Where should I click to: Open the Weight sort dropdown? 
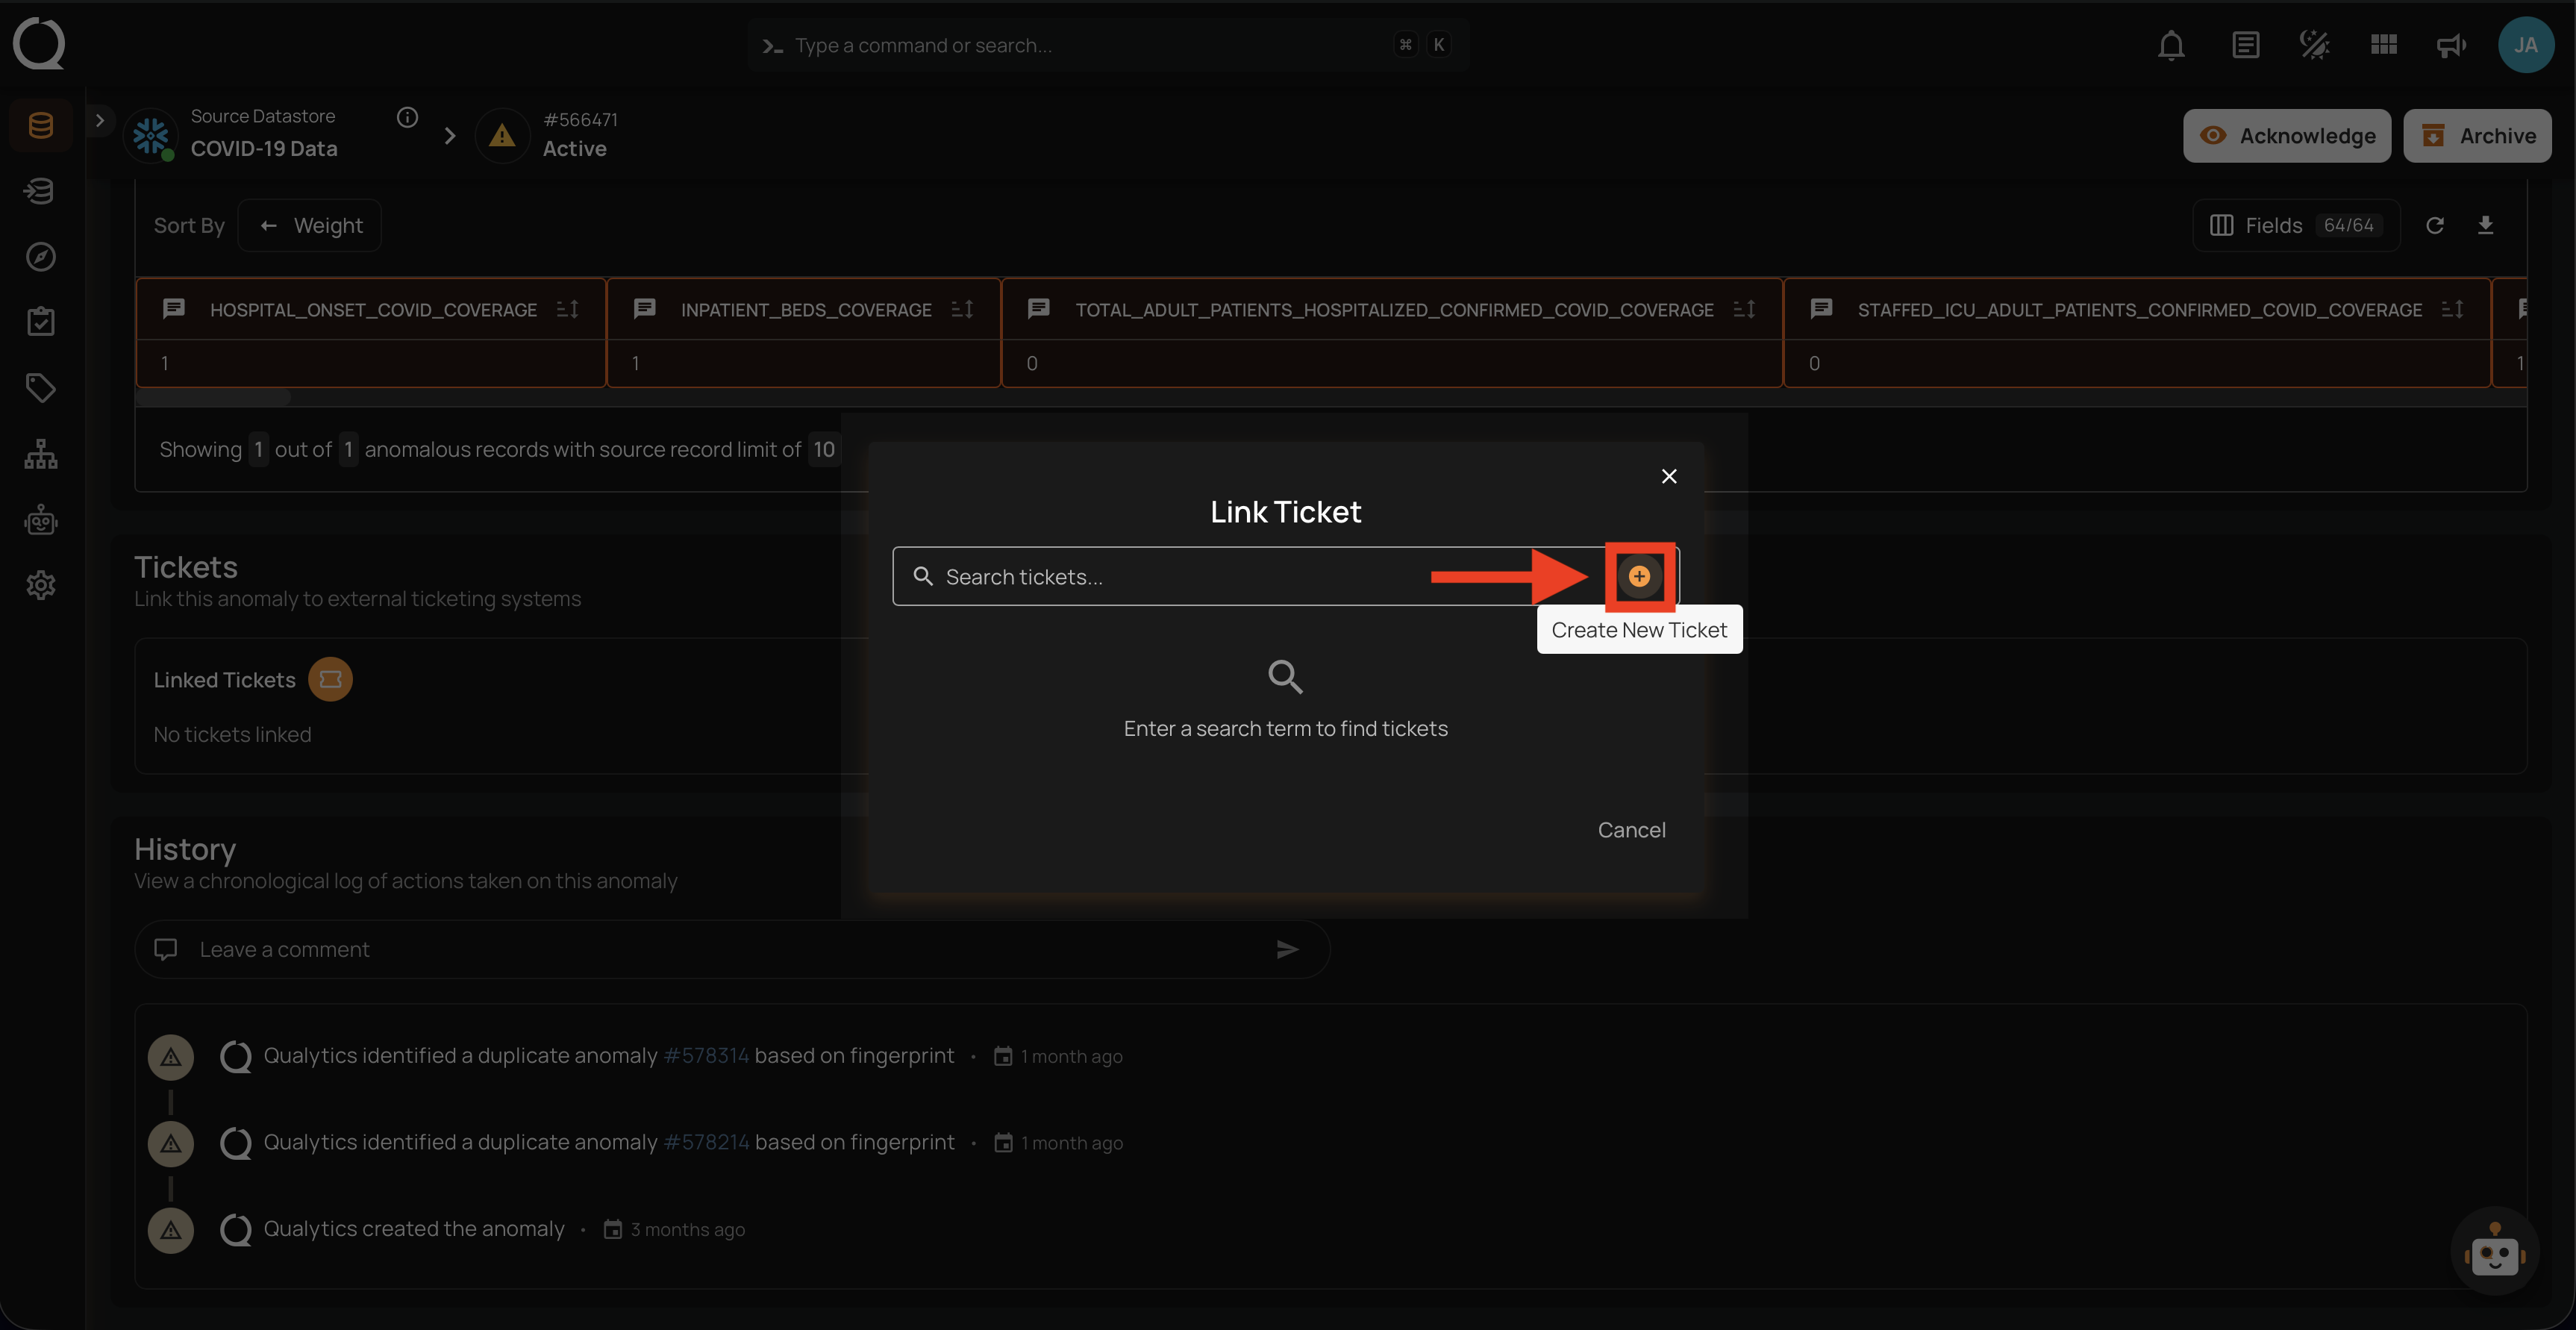click(x=310, y=225)
